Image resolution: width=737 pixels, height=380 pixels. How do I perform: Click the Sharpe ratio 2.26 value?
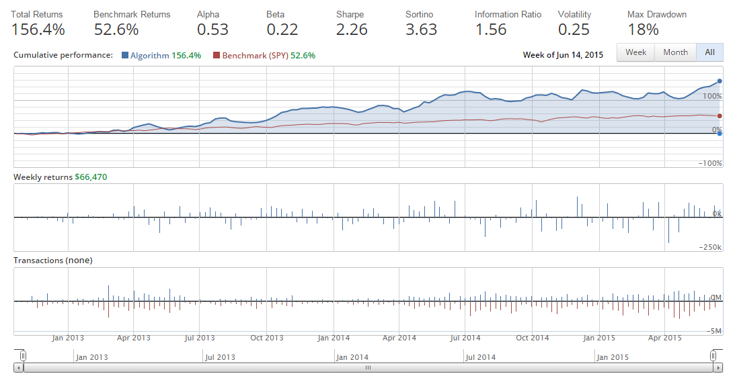(x=352, y=30)
